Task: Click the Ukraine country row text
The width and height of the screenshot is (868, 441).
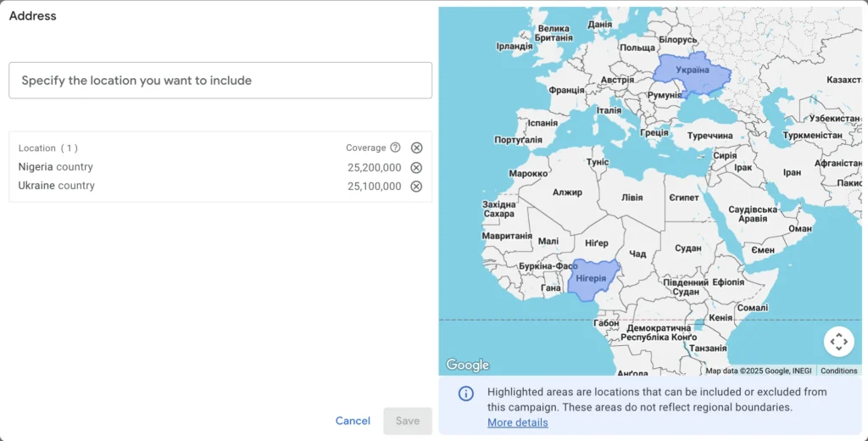Action: [57, 186]
